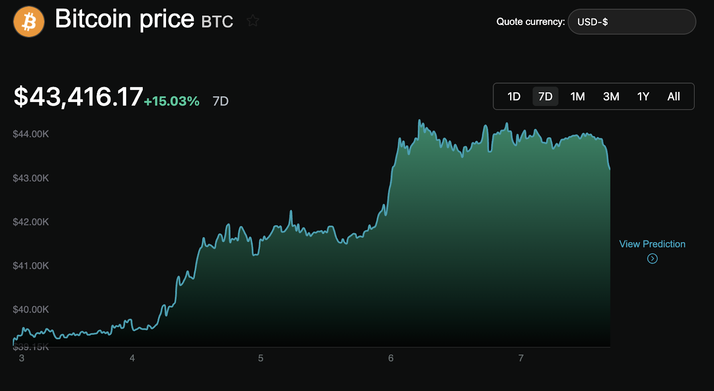The height and width of the screenshot is (391, 714).
Task: Click the 7D label beside the percentage
Action: (x=220, y=101)
